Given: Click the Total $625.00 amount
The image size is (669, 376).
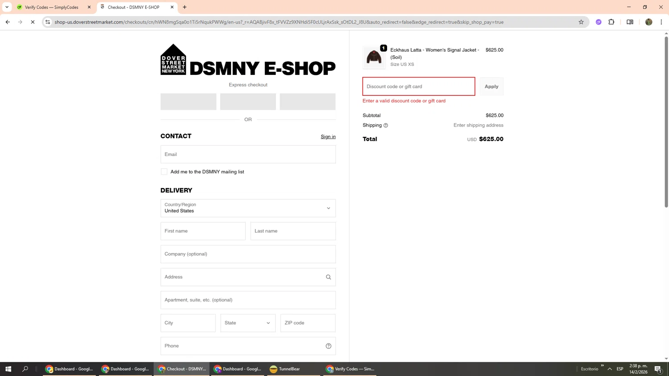Looking at the screenshot, I should pyautogui.click(x=491, y=139).
